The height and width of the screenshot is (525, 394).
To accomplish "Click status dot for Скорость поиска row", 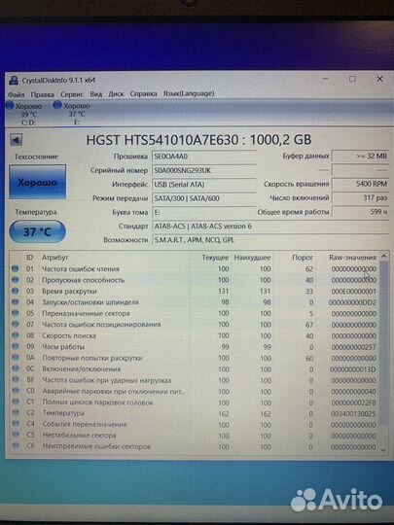I will coord(15,335).
